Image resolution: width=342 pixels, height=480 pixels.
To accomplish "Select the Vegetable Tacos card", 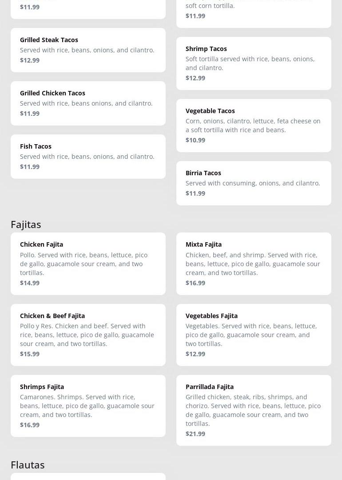I will (254, 125).
